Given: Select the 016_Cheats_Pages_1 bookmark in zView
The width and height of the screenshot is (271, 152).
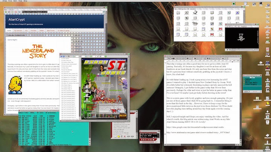Looking at the screenshot, I should [x=66, y=85].
